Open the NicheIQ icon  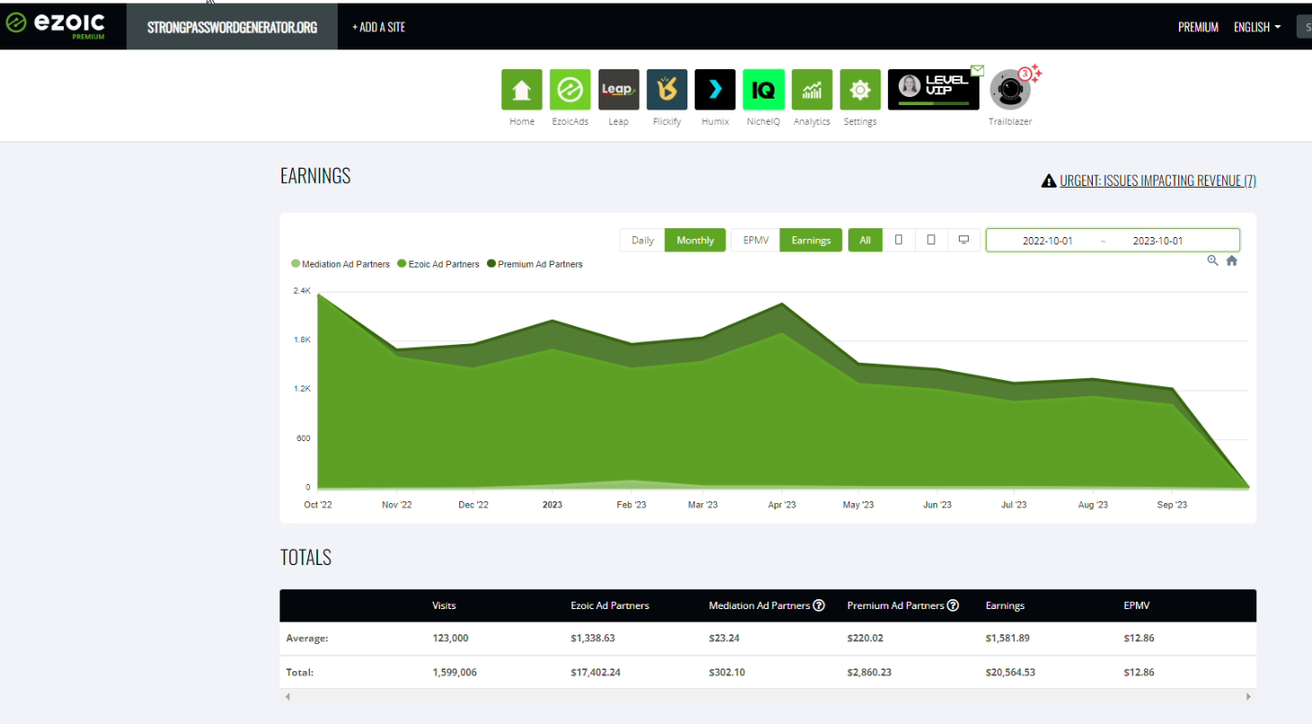pos(764,90)
